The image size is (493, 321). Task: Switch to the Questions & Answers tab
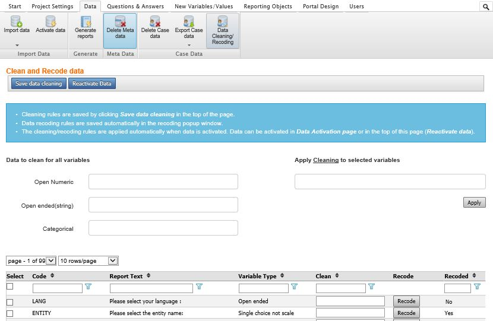point(135,7)
